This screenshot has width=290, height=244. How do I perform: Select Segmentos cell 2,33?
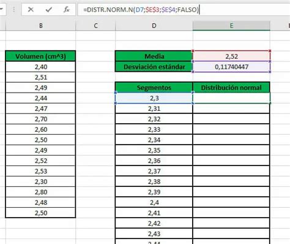(x=154, y=129)
